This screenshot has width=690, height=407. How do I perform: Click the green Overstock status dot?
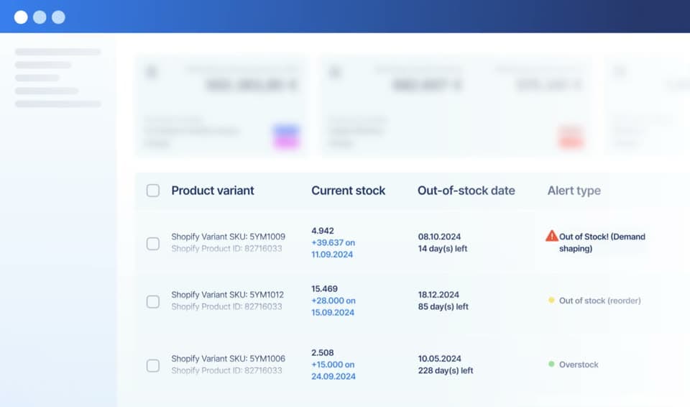551,364
